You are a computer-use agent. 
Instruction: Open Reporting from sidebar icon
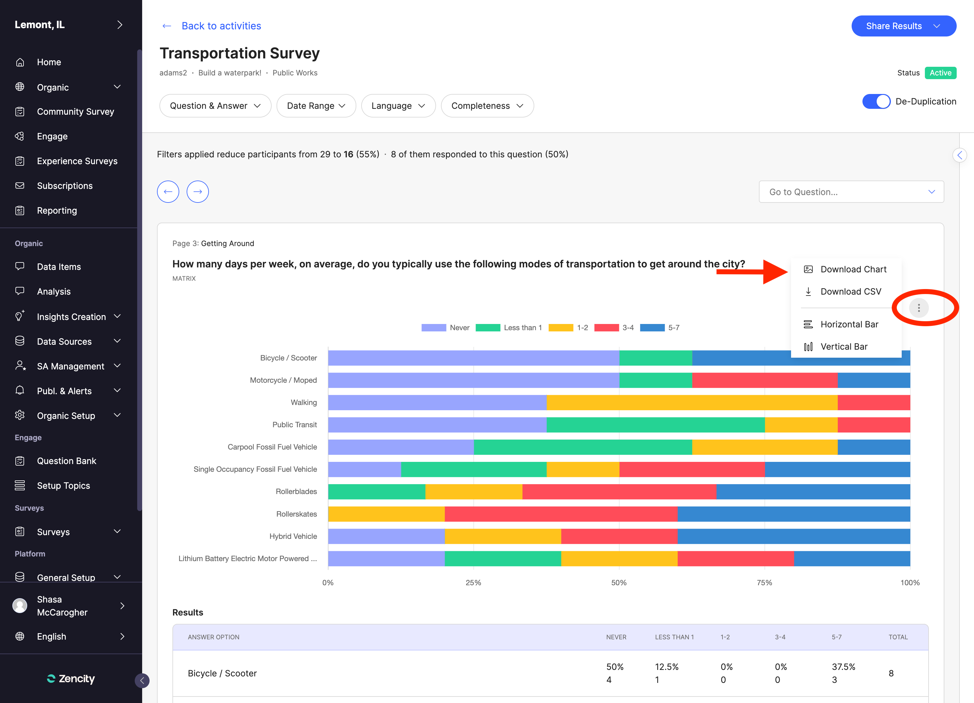tap(20, 211)
